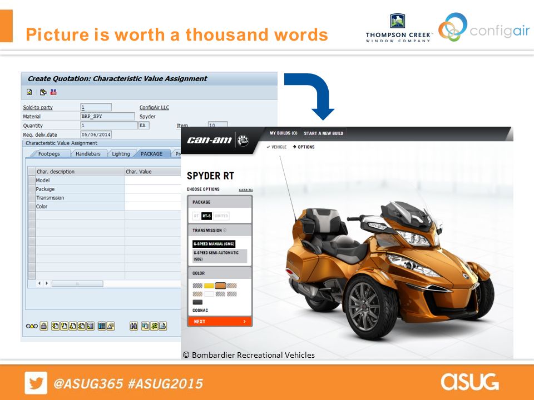Click the second icon under the Create Quotation title

(43, 92)
